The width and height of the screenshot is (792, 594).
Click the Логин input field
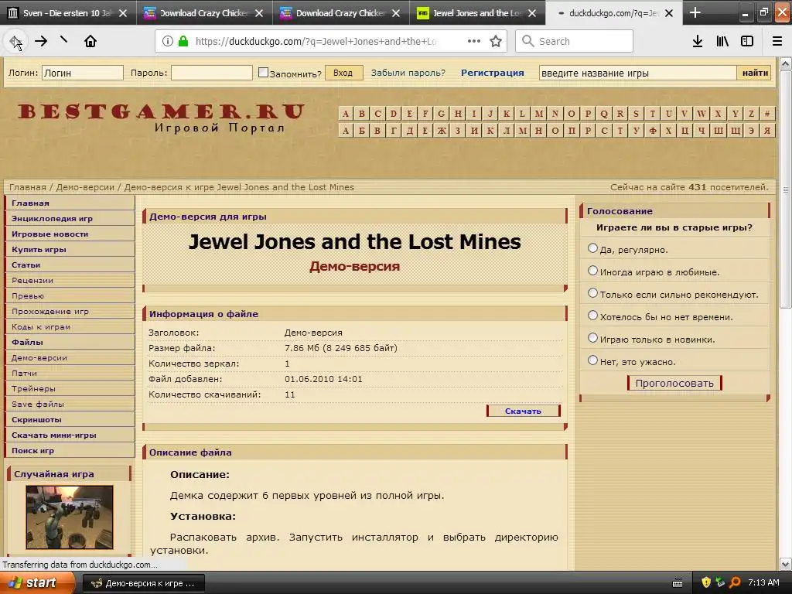(x=82, y=73)
